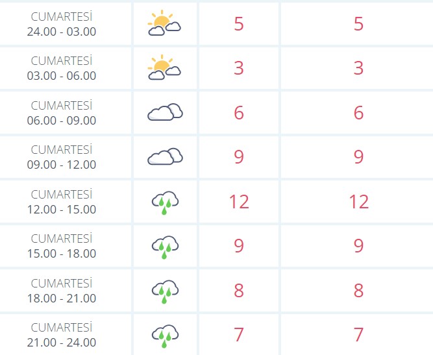The width and height of the screenshot is (433, 355).
Task: Click the Cumartesi 24.00 - 03.00 time label
Action: (x=62, y=24)
